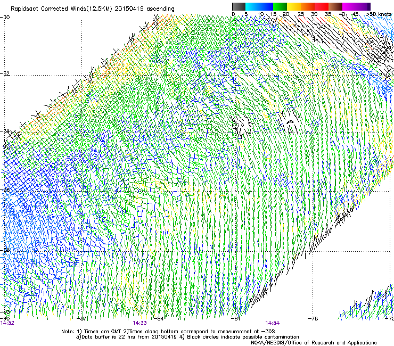Viewport: 394px width, 346px height.
Task: Click the green 15-20 knots color segment
Action: tap(280, 6)
